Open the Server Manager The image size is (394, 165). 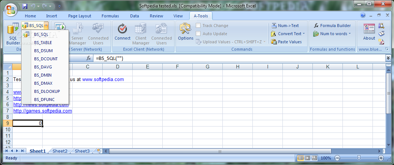(77, 34)
